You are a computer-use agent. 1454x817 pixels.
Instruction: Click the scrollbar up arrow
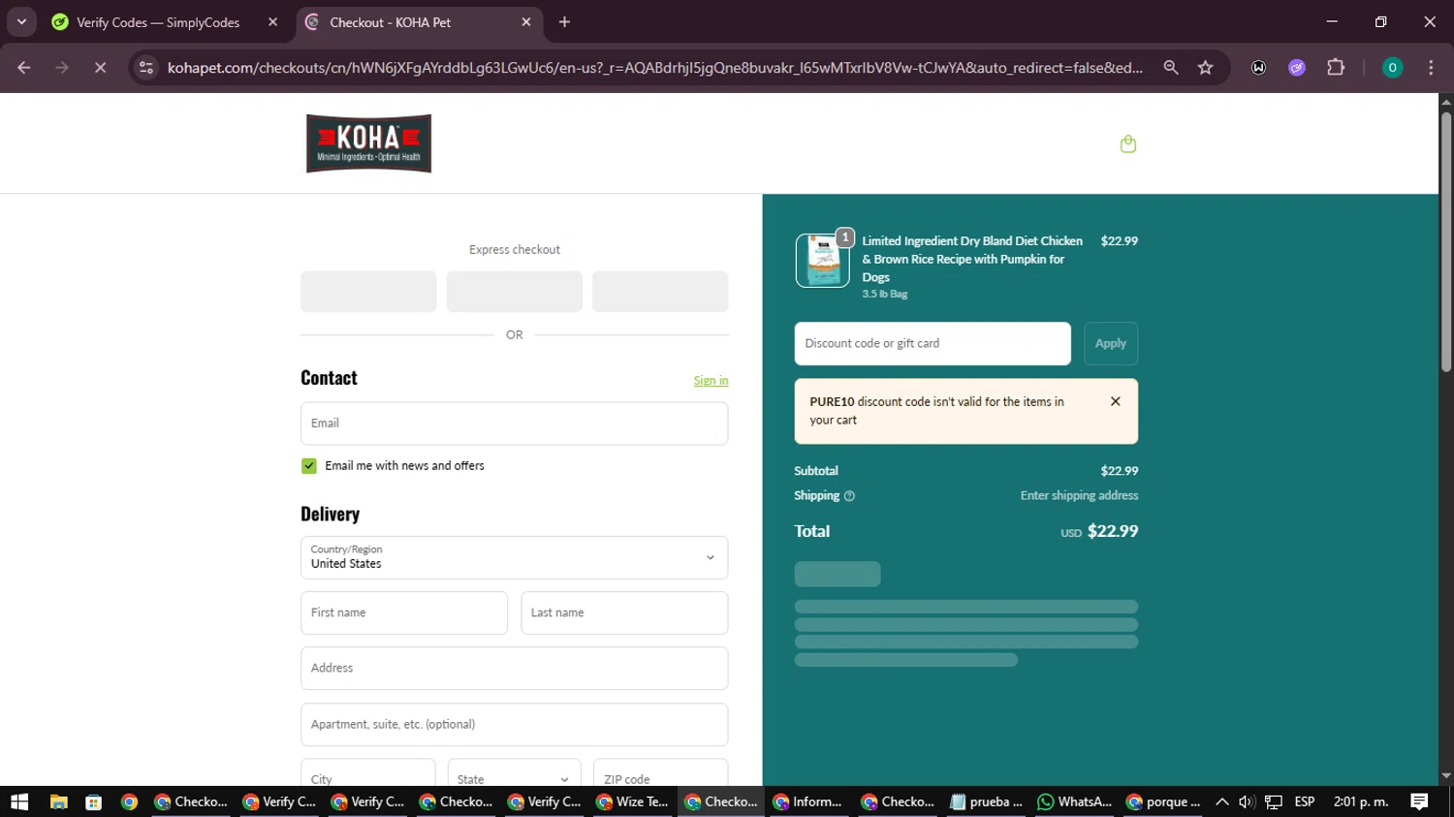pos(1446,101)
